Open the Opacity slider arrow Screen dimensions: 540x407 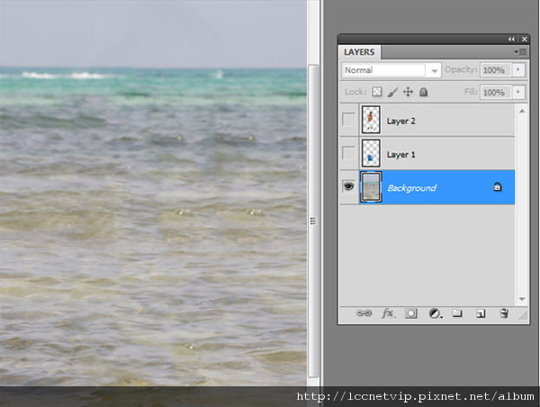coord(518,70)
